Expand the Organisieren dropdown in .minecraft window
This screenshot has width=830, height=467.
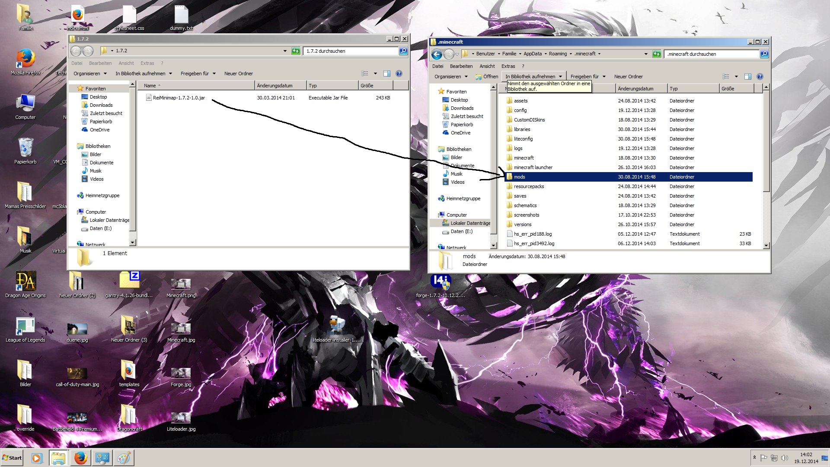(451, 77)
